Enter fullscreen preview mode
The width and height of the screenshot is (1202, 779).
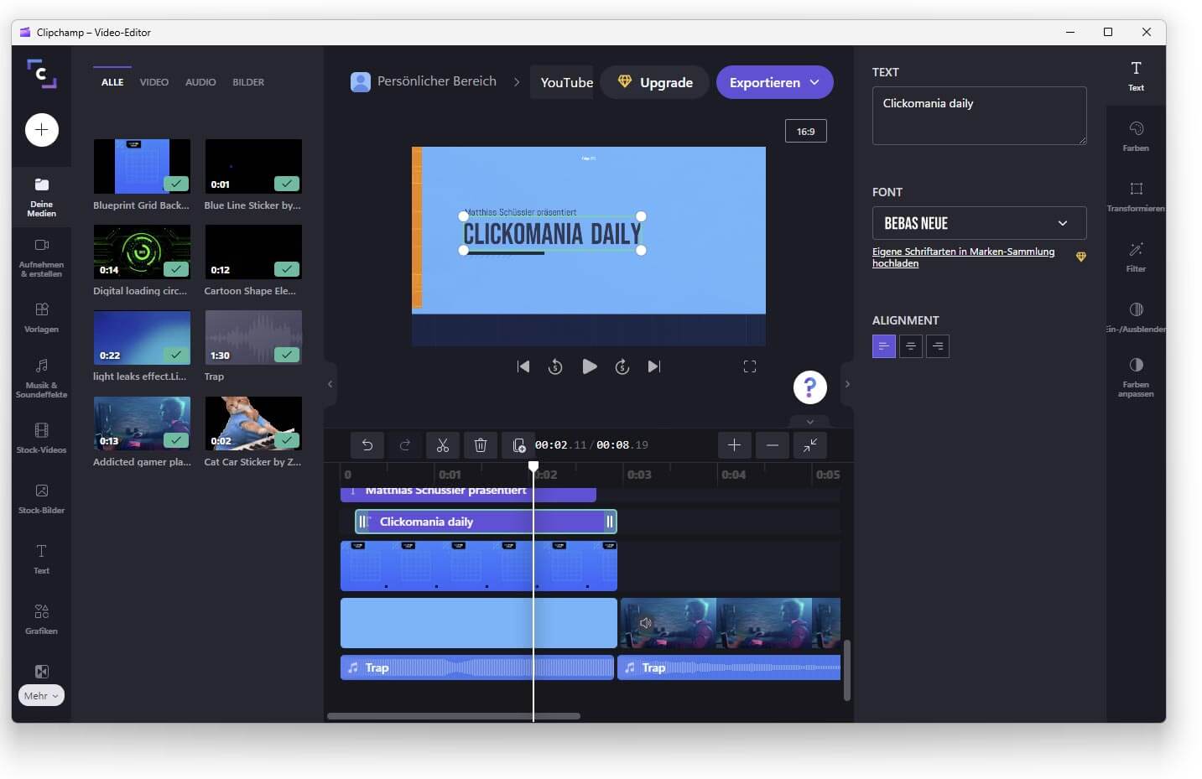click(750, 366)
